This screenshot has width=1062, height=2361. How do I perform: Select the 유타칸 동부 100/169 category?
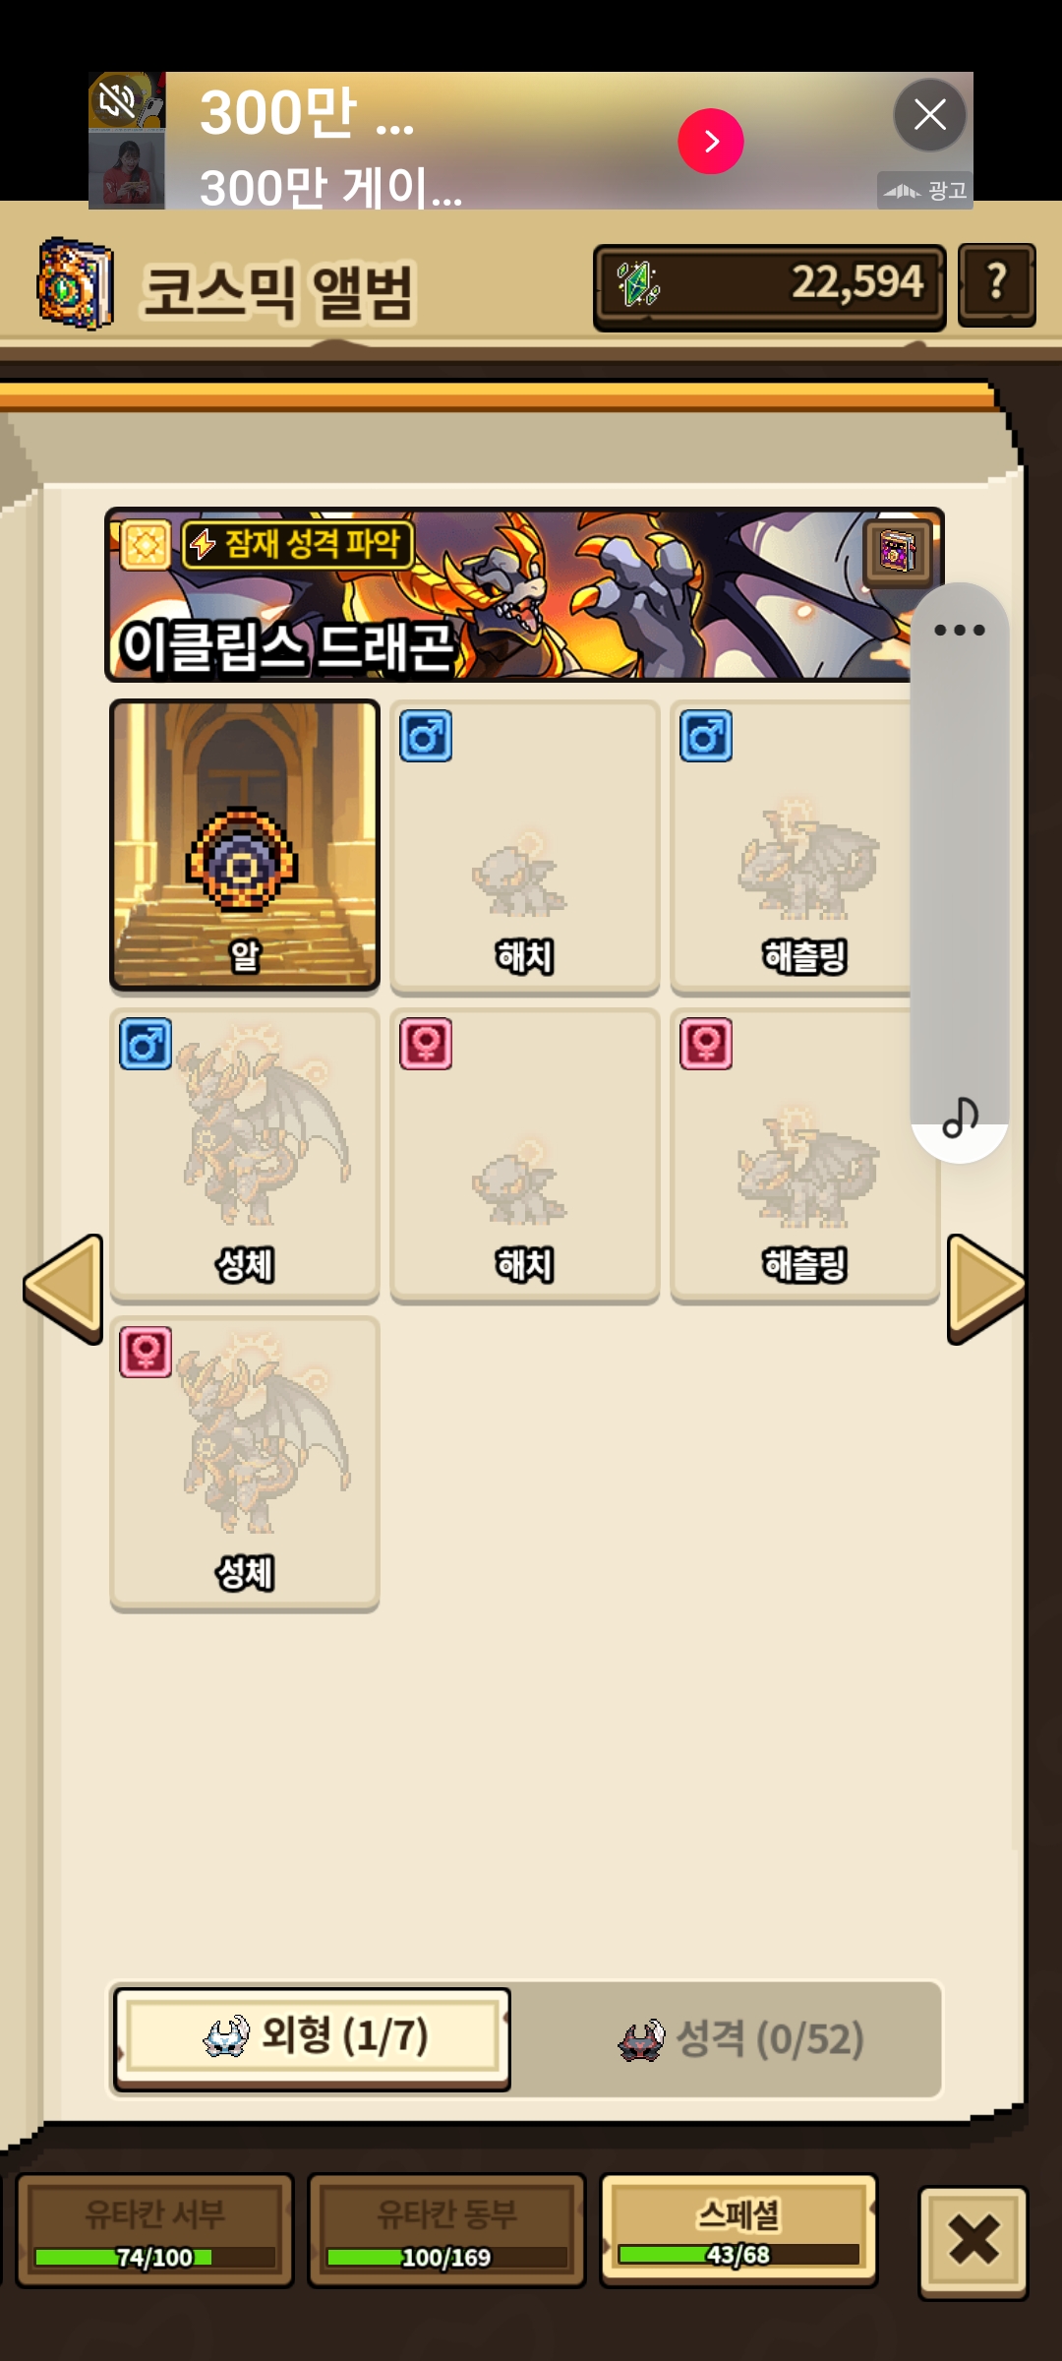tap(446, 2230)
